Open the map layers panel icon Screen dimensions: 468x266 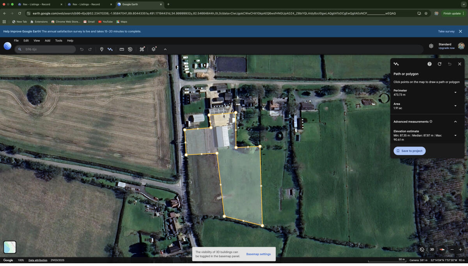tap(154, 50)
